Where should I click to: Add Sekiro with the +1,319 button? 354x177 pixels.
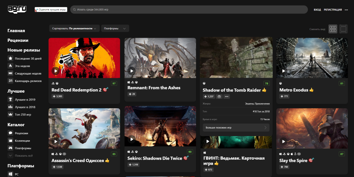133,165
